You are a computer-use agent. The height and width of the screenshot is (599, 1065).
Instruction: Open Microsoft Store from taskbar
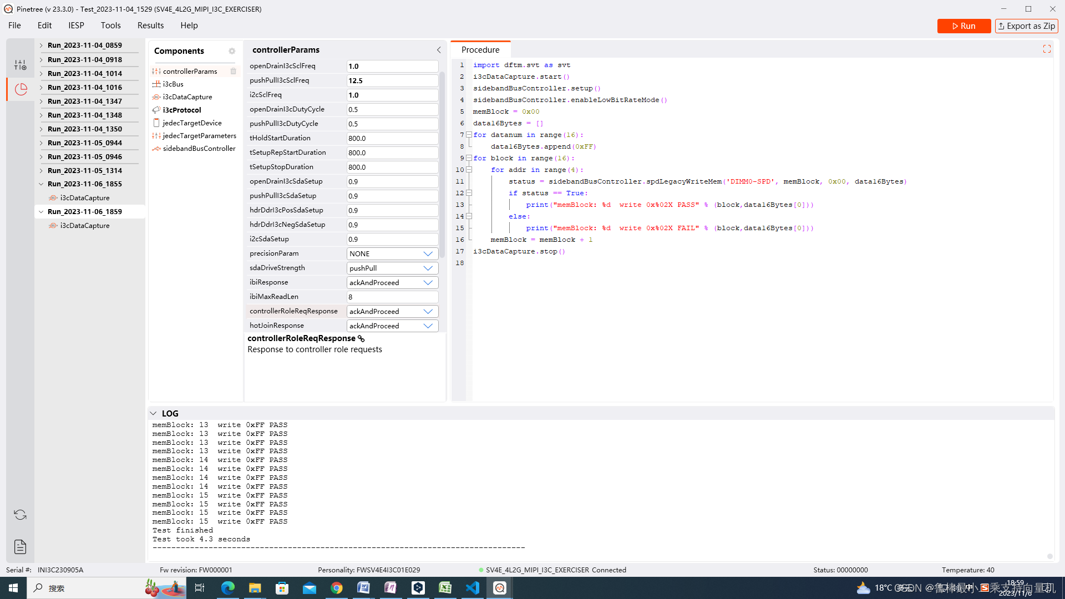[x=282, y=588]
